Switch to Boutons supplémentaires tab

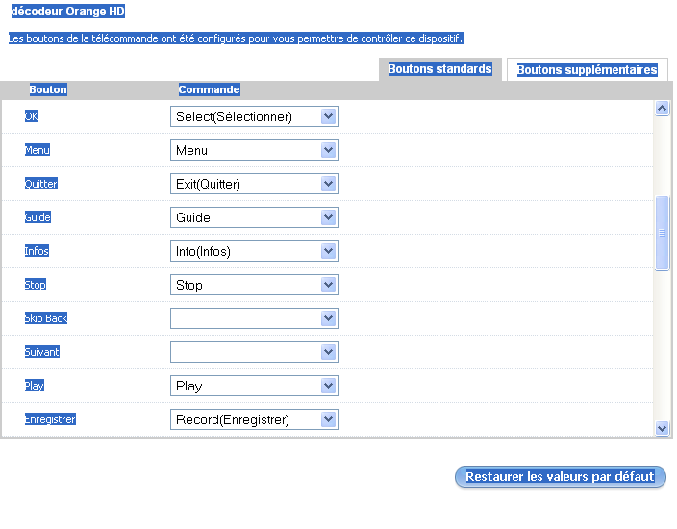coord(587,69)
